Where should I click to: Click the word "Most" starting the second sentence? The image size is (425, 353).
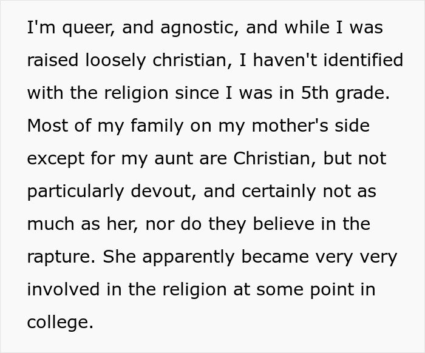click(46, 126)
